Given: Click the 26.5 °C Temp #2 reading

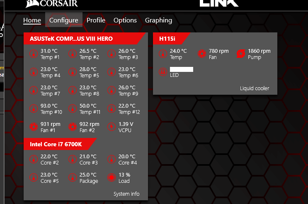Looking at the screenshot, I should coord(88,51).
